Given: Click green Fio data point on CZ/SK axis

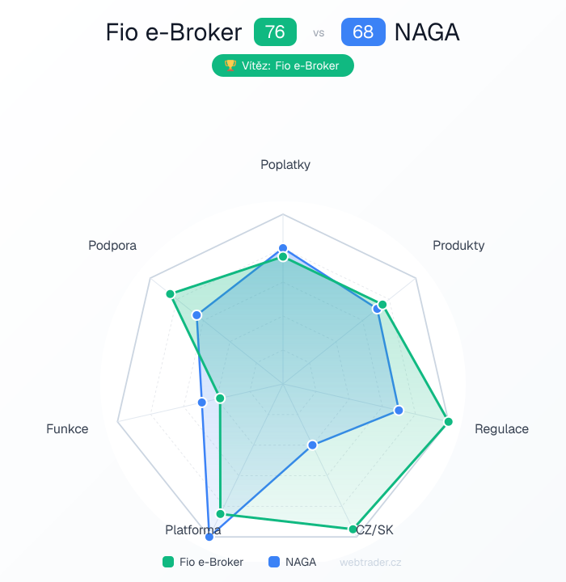Looking at the screenshot, I should [x=353, y=529].
